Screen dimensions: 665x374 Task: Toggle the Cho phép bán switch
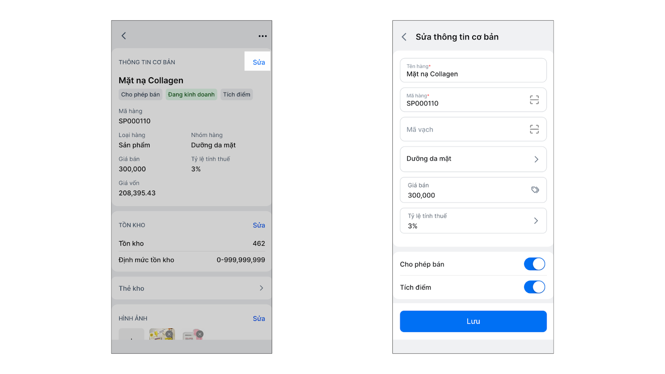(x=534, y=264)
